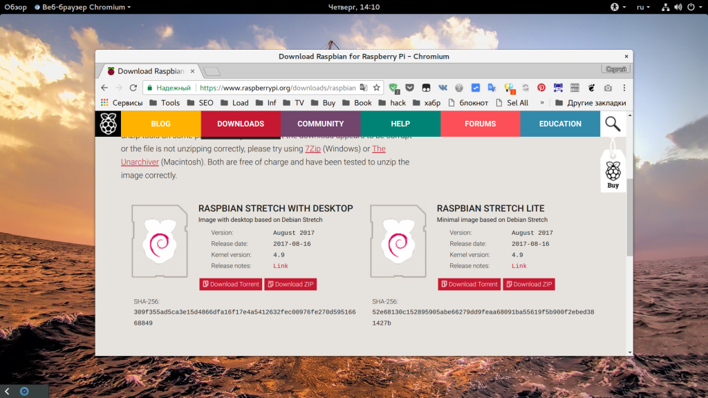Viewport: 708px width, 398px height.
Task: Open the ru keyboard layout dropdown
Action: [643, 7]
